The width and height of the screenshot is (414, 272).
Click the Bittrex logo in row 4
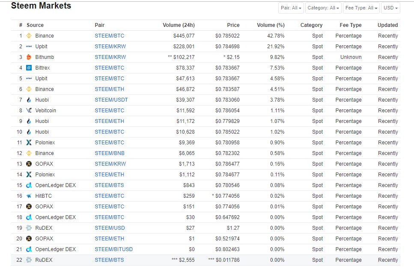tap(29, 67)
